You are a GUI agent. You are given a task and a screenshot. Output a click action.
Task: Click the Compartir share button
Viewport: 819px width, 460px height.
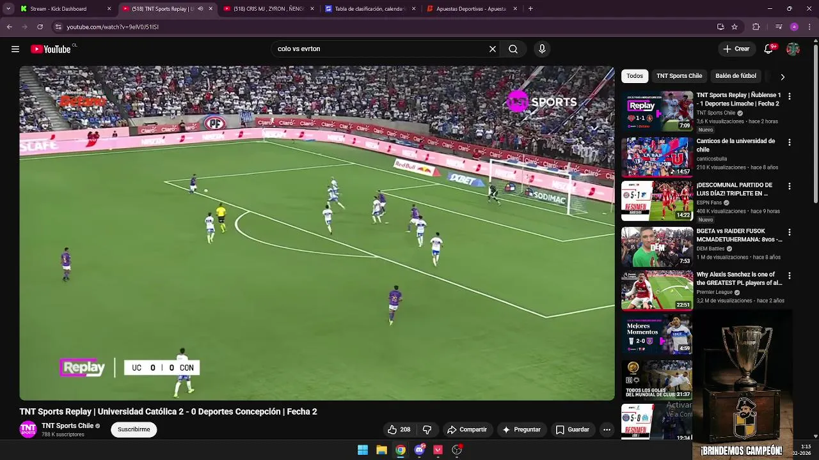coord(467,430)
